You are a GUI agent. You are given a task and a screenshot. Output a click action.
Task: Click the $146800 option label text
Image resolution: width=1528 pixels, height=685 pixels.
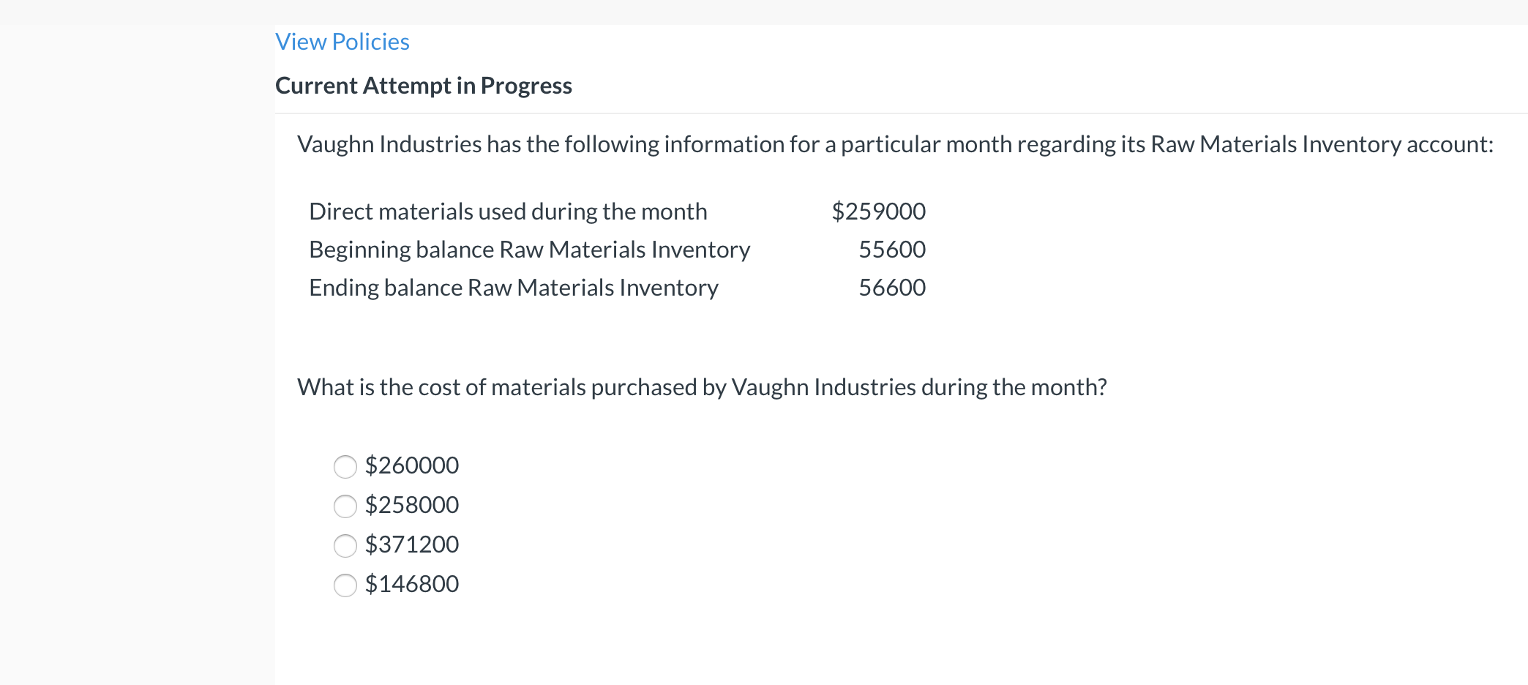tap(412, 585)
